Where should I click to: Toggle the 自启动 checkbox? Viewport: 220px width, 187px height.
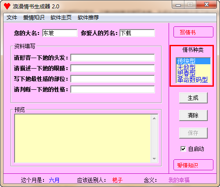point(183,149)
